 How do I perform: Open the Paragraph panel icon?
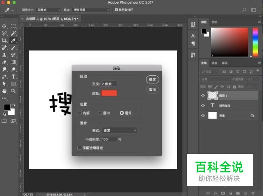(x=193, y=44)
